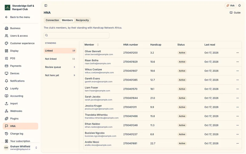This screenshot has width=246, height=154.
Task: Click HNA number 2700401607
Action: 130,71
